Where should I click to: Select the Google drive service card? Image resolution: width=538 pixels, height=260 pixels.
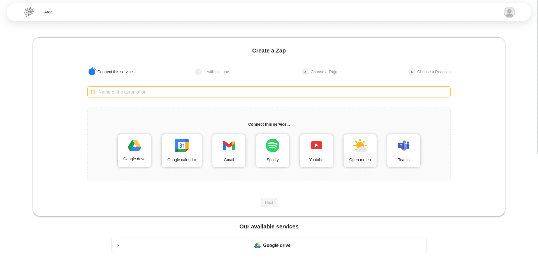point(134,151)
